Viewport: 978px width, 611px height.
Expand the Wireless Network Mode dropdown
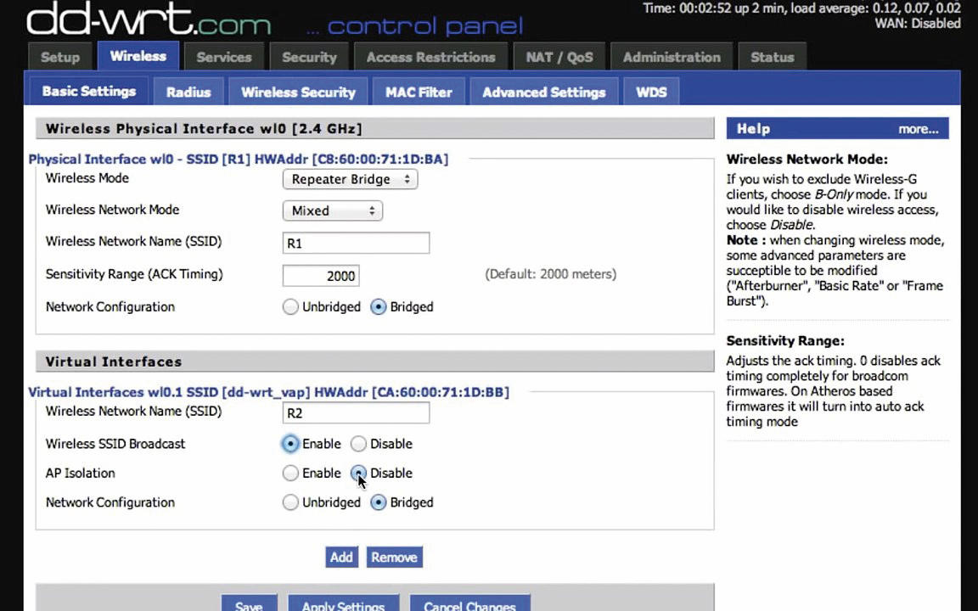(x=333, y=210)
